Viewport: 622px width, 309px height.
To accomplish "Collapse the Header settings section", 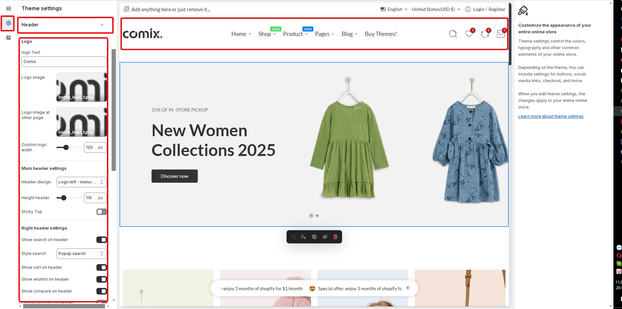I will (x=101, y=25).
